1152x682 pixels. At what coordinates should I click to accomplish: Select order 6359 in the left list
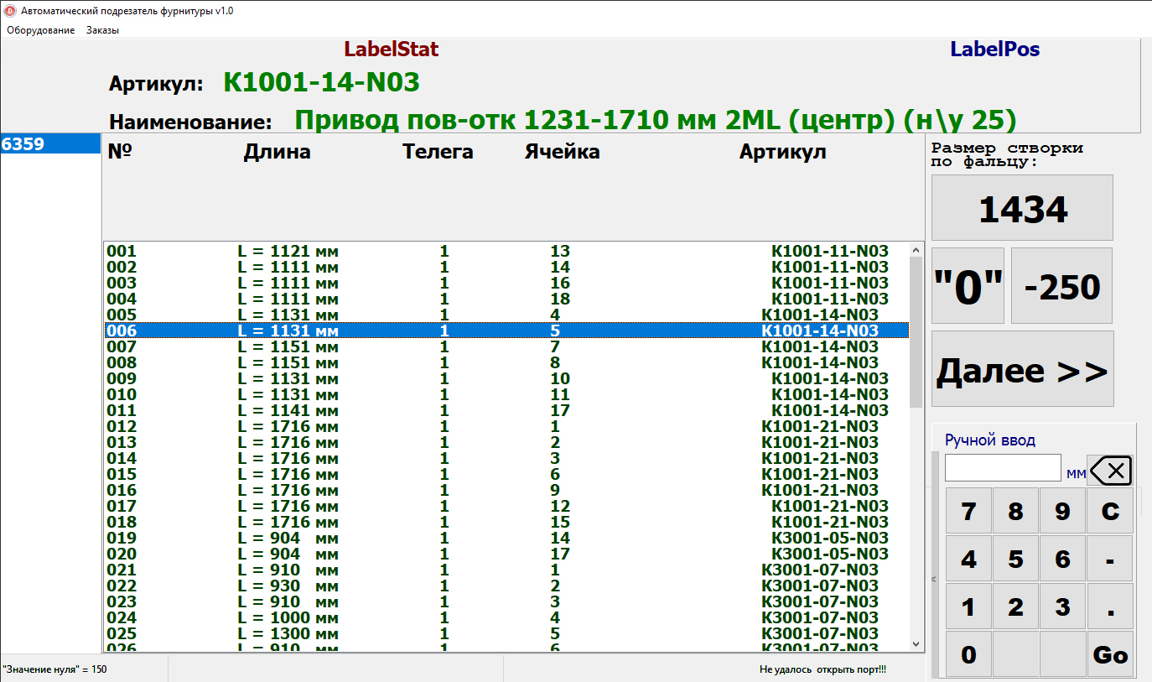click(50, 143)
